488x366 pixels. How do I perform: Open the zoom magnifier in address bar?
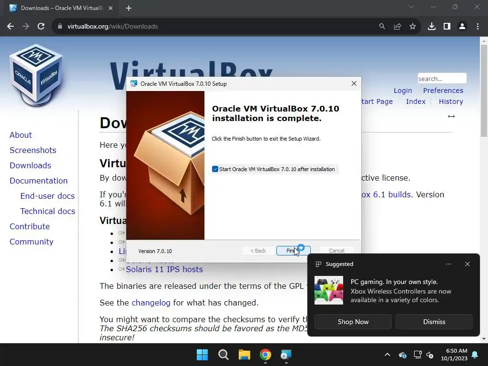click(382, 27)
